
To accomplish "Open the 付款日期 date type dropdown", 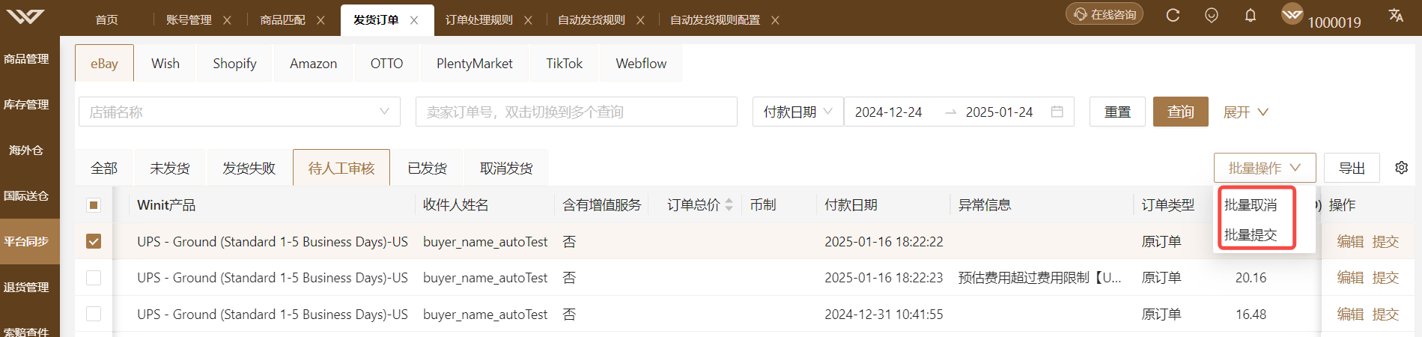I will pyautogui.click(x=797, y=112).
